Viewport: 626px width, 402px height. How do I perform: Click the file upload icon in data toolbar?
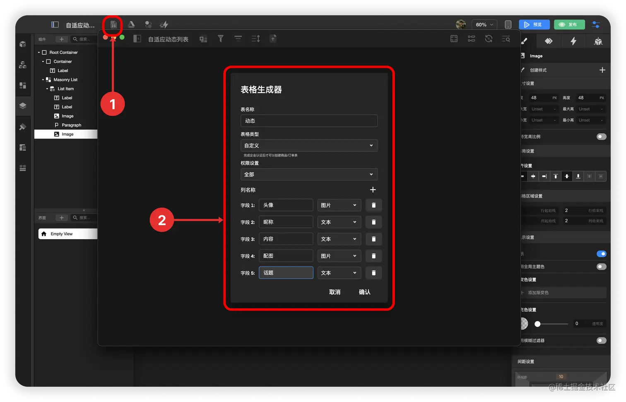point(273,39)
